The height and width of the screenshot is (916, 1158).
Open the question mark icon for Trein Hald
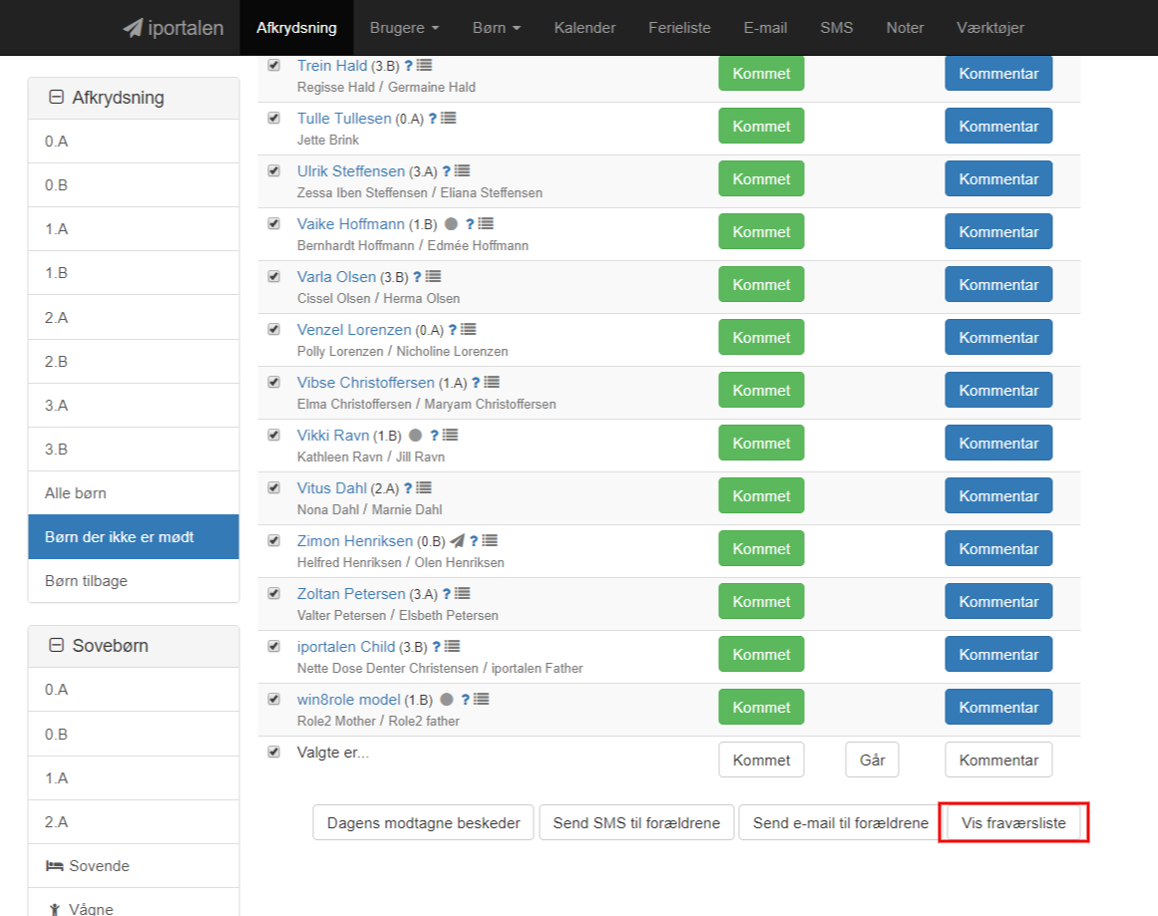point(408,66)
